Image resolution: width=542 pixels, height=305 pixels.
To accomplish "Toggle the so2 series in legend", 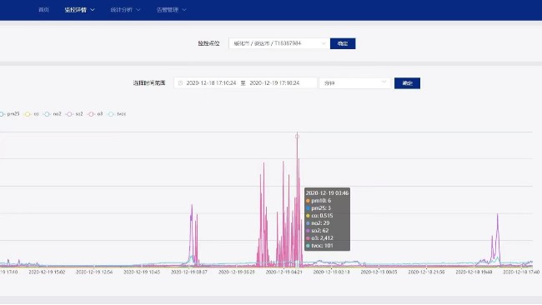I will point(75,114).
